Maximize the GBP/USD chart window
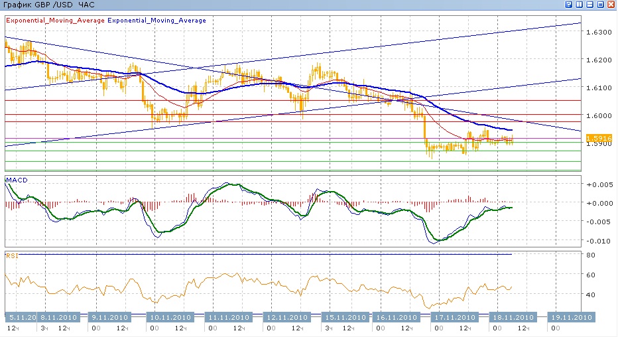Viewport: 618px width, 337px height. pos(601,5)
